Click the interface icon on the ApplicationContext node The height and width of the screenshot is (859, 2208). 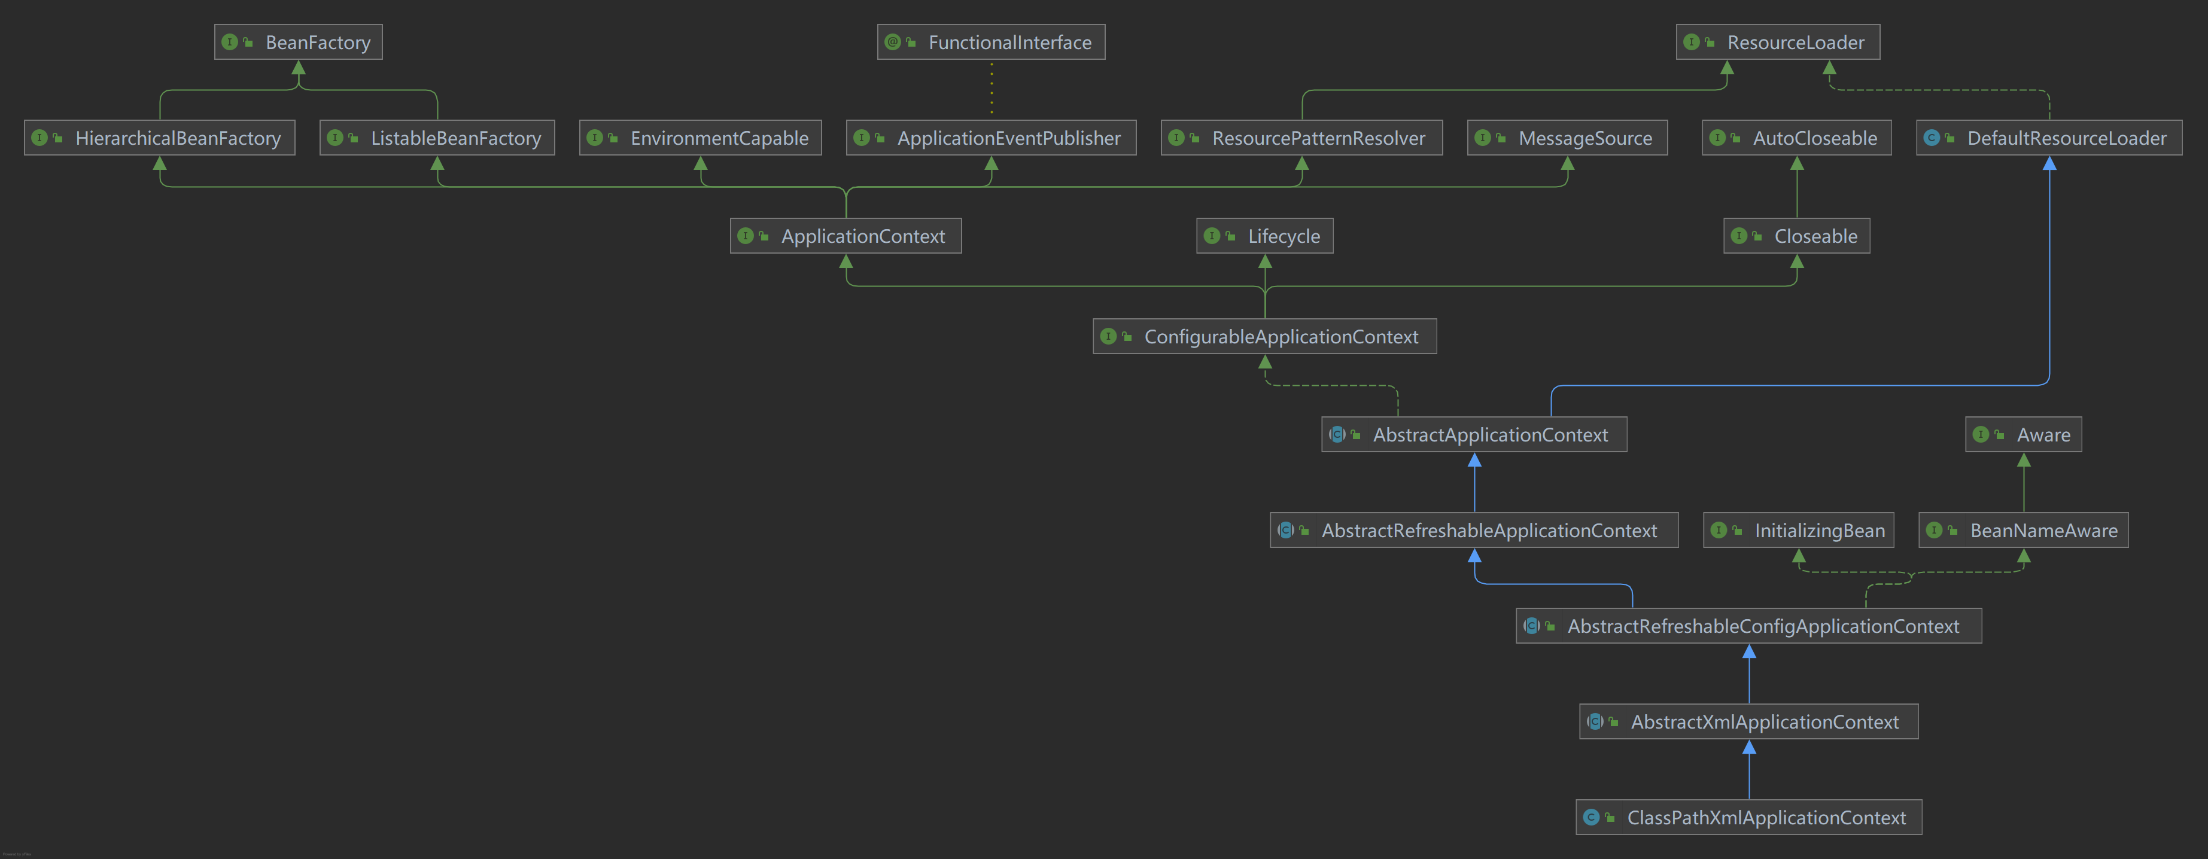click(x=745, y=236)
